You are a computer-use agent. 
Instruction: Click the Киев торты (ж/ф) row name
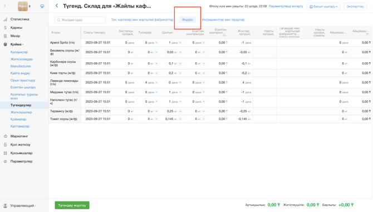tap(63, 73)
